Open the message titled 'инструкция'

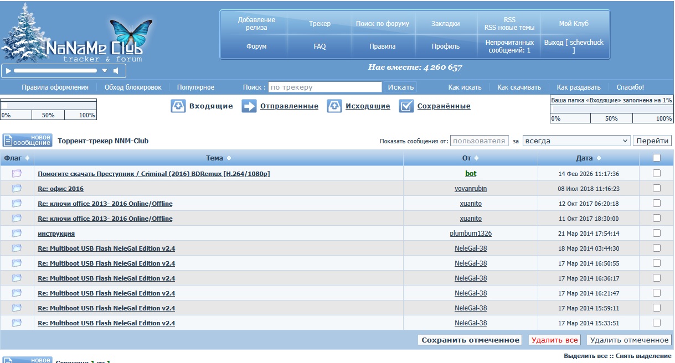click(56, 234)
